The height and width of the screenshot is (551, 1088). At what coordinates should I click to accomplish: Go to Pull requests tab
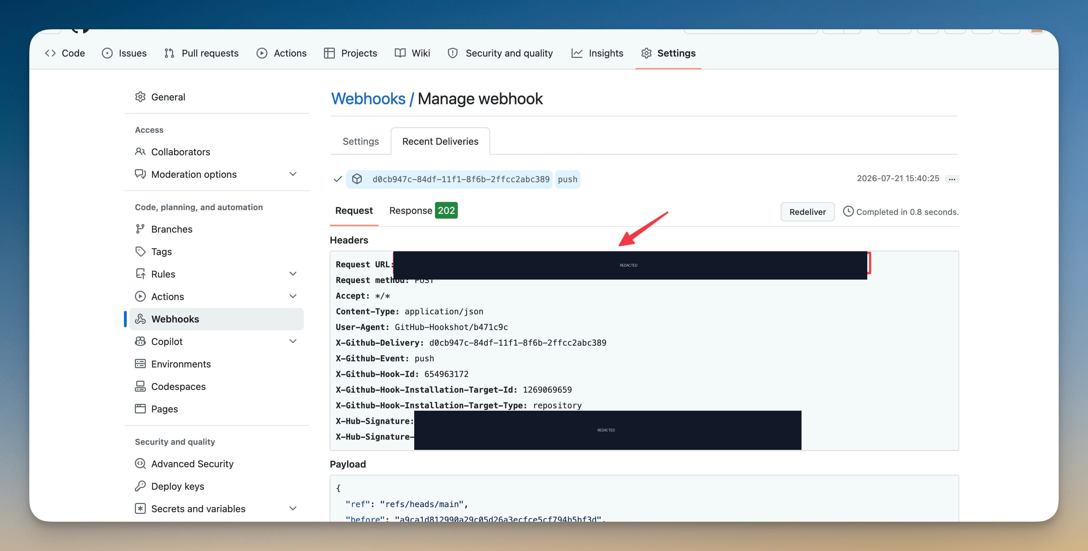point(201,53)
